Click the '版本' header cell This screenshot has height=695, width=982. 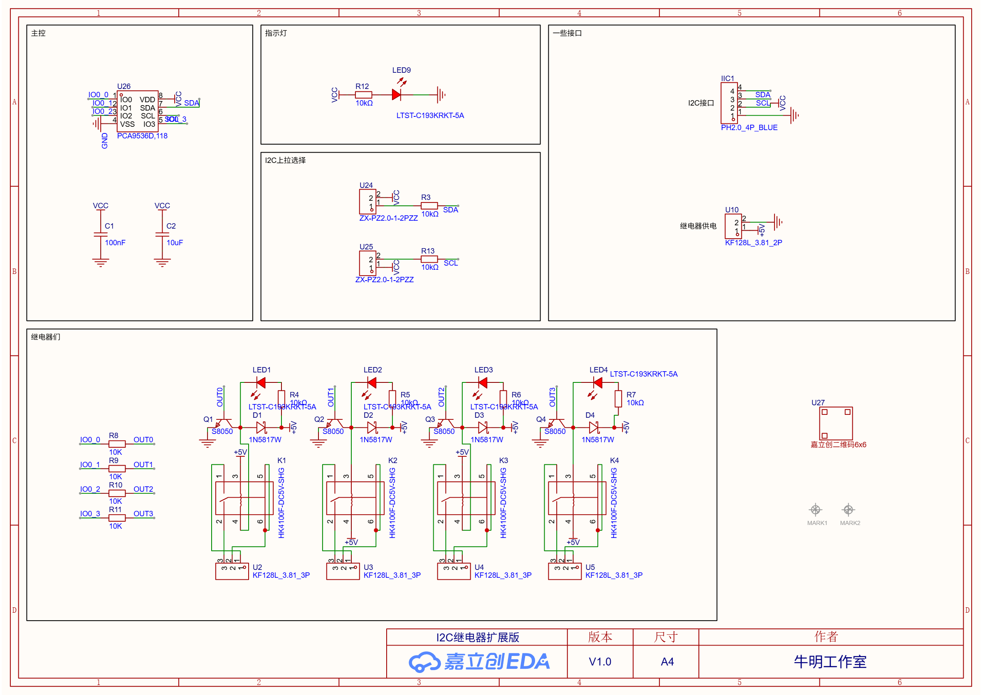600,637
